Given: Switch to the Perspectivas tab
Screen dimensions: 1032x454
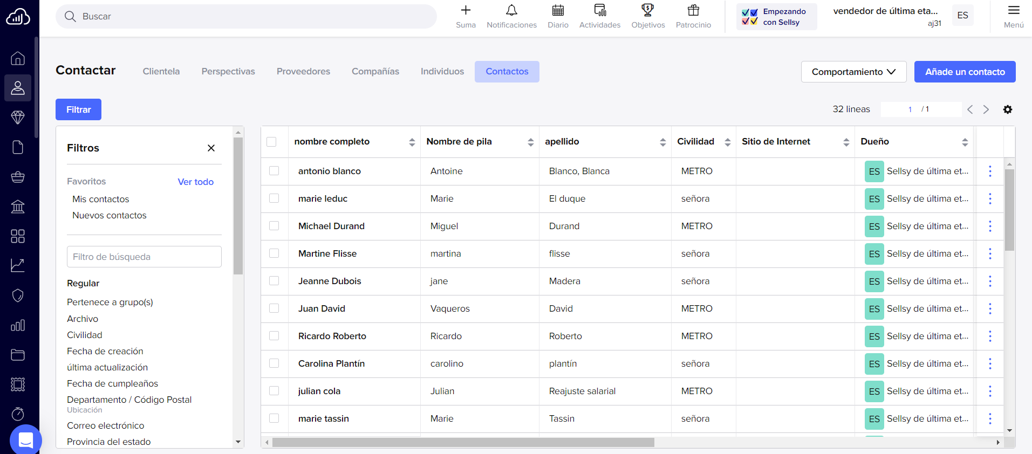Looking at the screenshot, I should pos(228,71).
